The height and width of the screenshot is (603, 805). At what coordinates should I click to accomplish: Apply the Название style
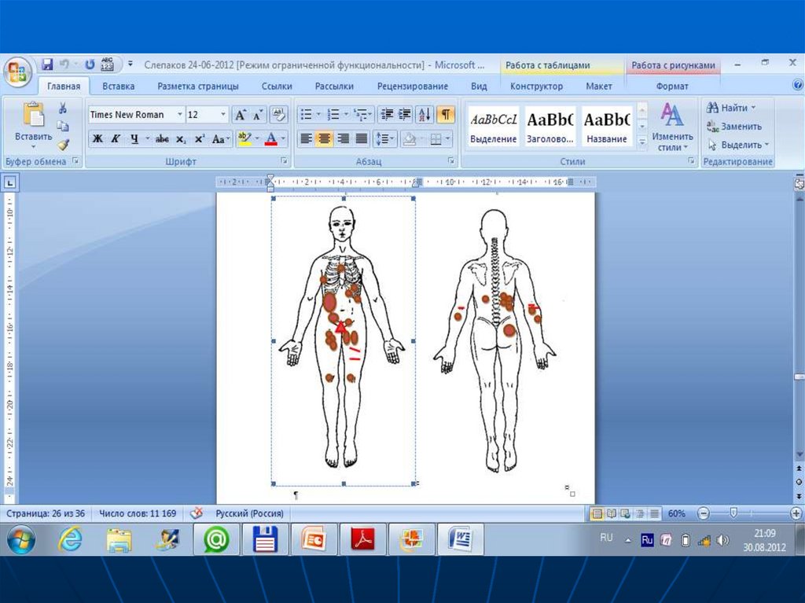[607, 127]
